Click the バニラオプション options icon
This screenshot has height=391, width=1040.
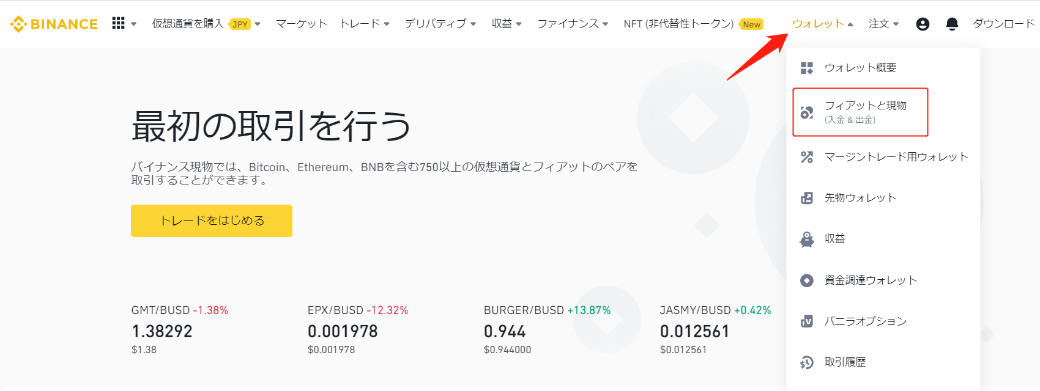(807, 321)
